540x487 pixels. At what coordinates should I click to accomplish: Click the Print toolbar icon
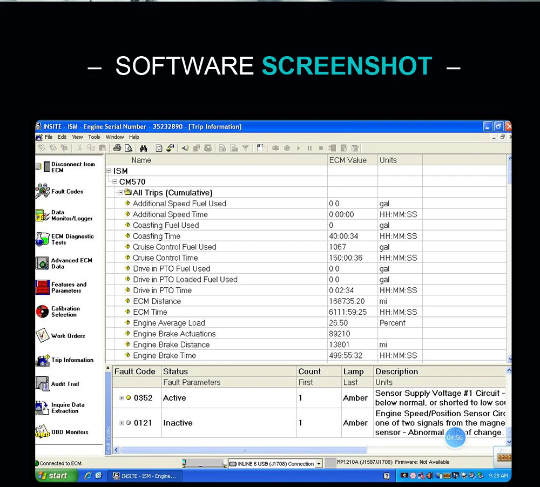[x=117, y=148]
